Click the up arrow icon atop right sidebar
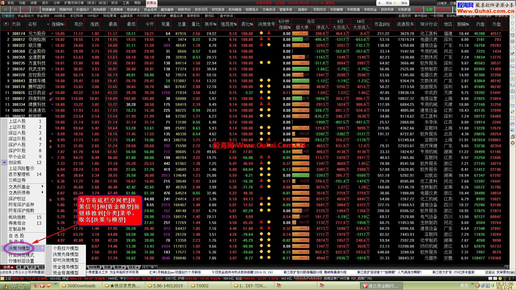Viewport: 516px width, 290px height. (513, 24)
